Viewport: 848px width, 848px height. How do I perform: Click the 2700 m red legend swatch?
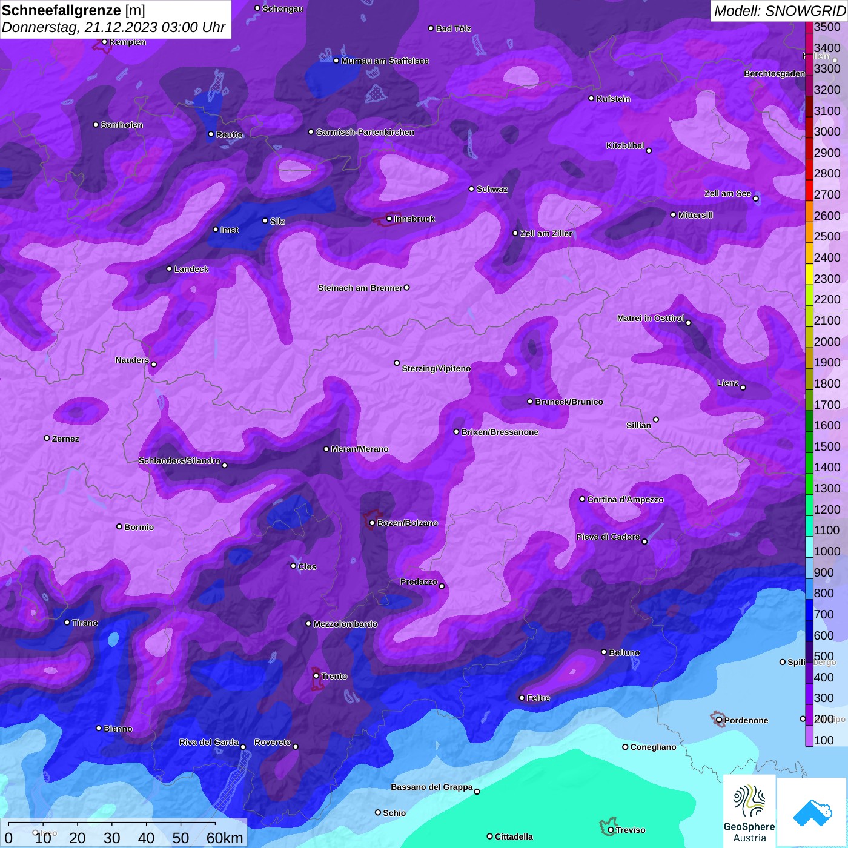[x=809, y=190]
